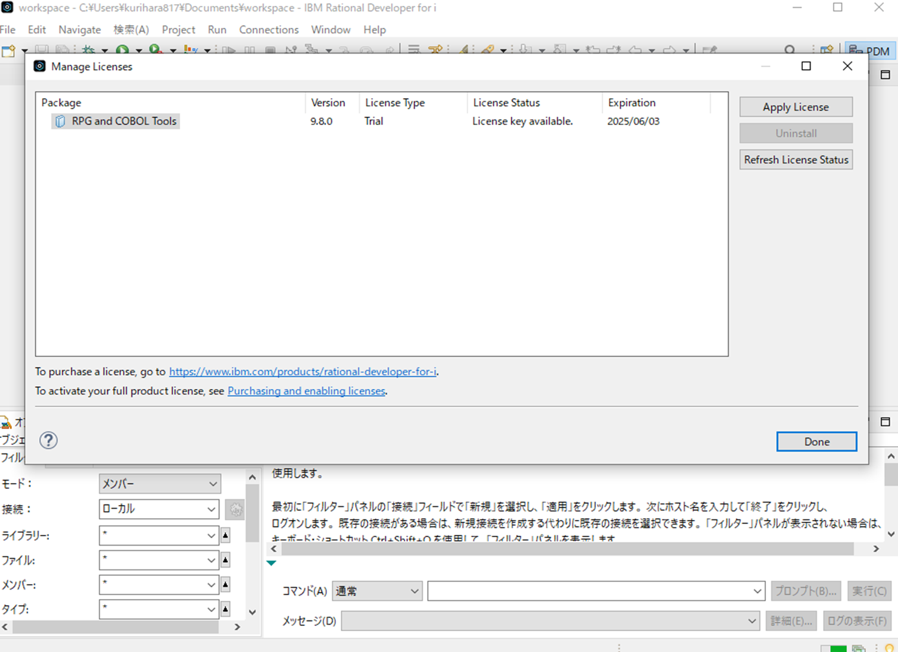Image resolution: width=898 pixels, height=652 pixels.
Task: Click the Uninstall button
Action: coord(796,133)
